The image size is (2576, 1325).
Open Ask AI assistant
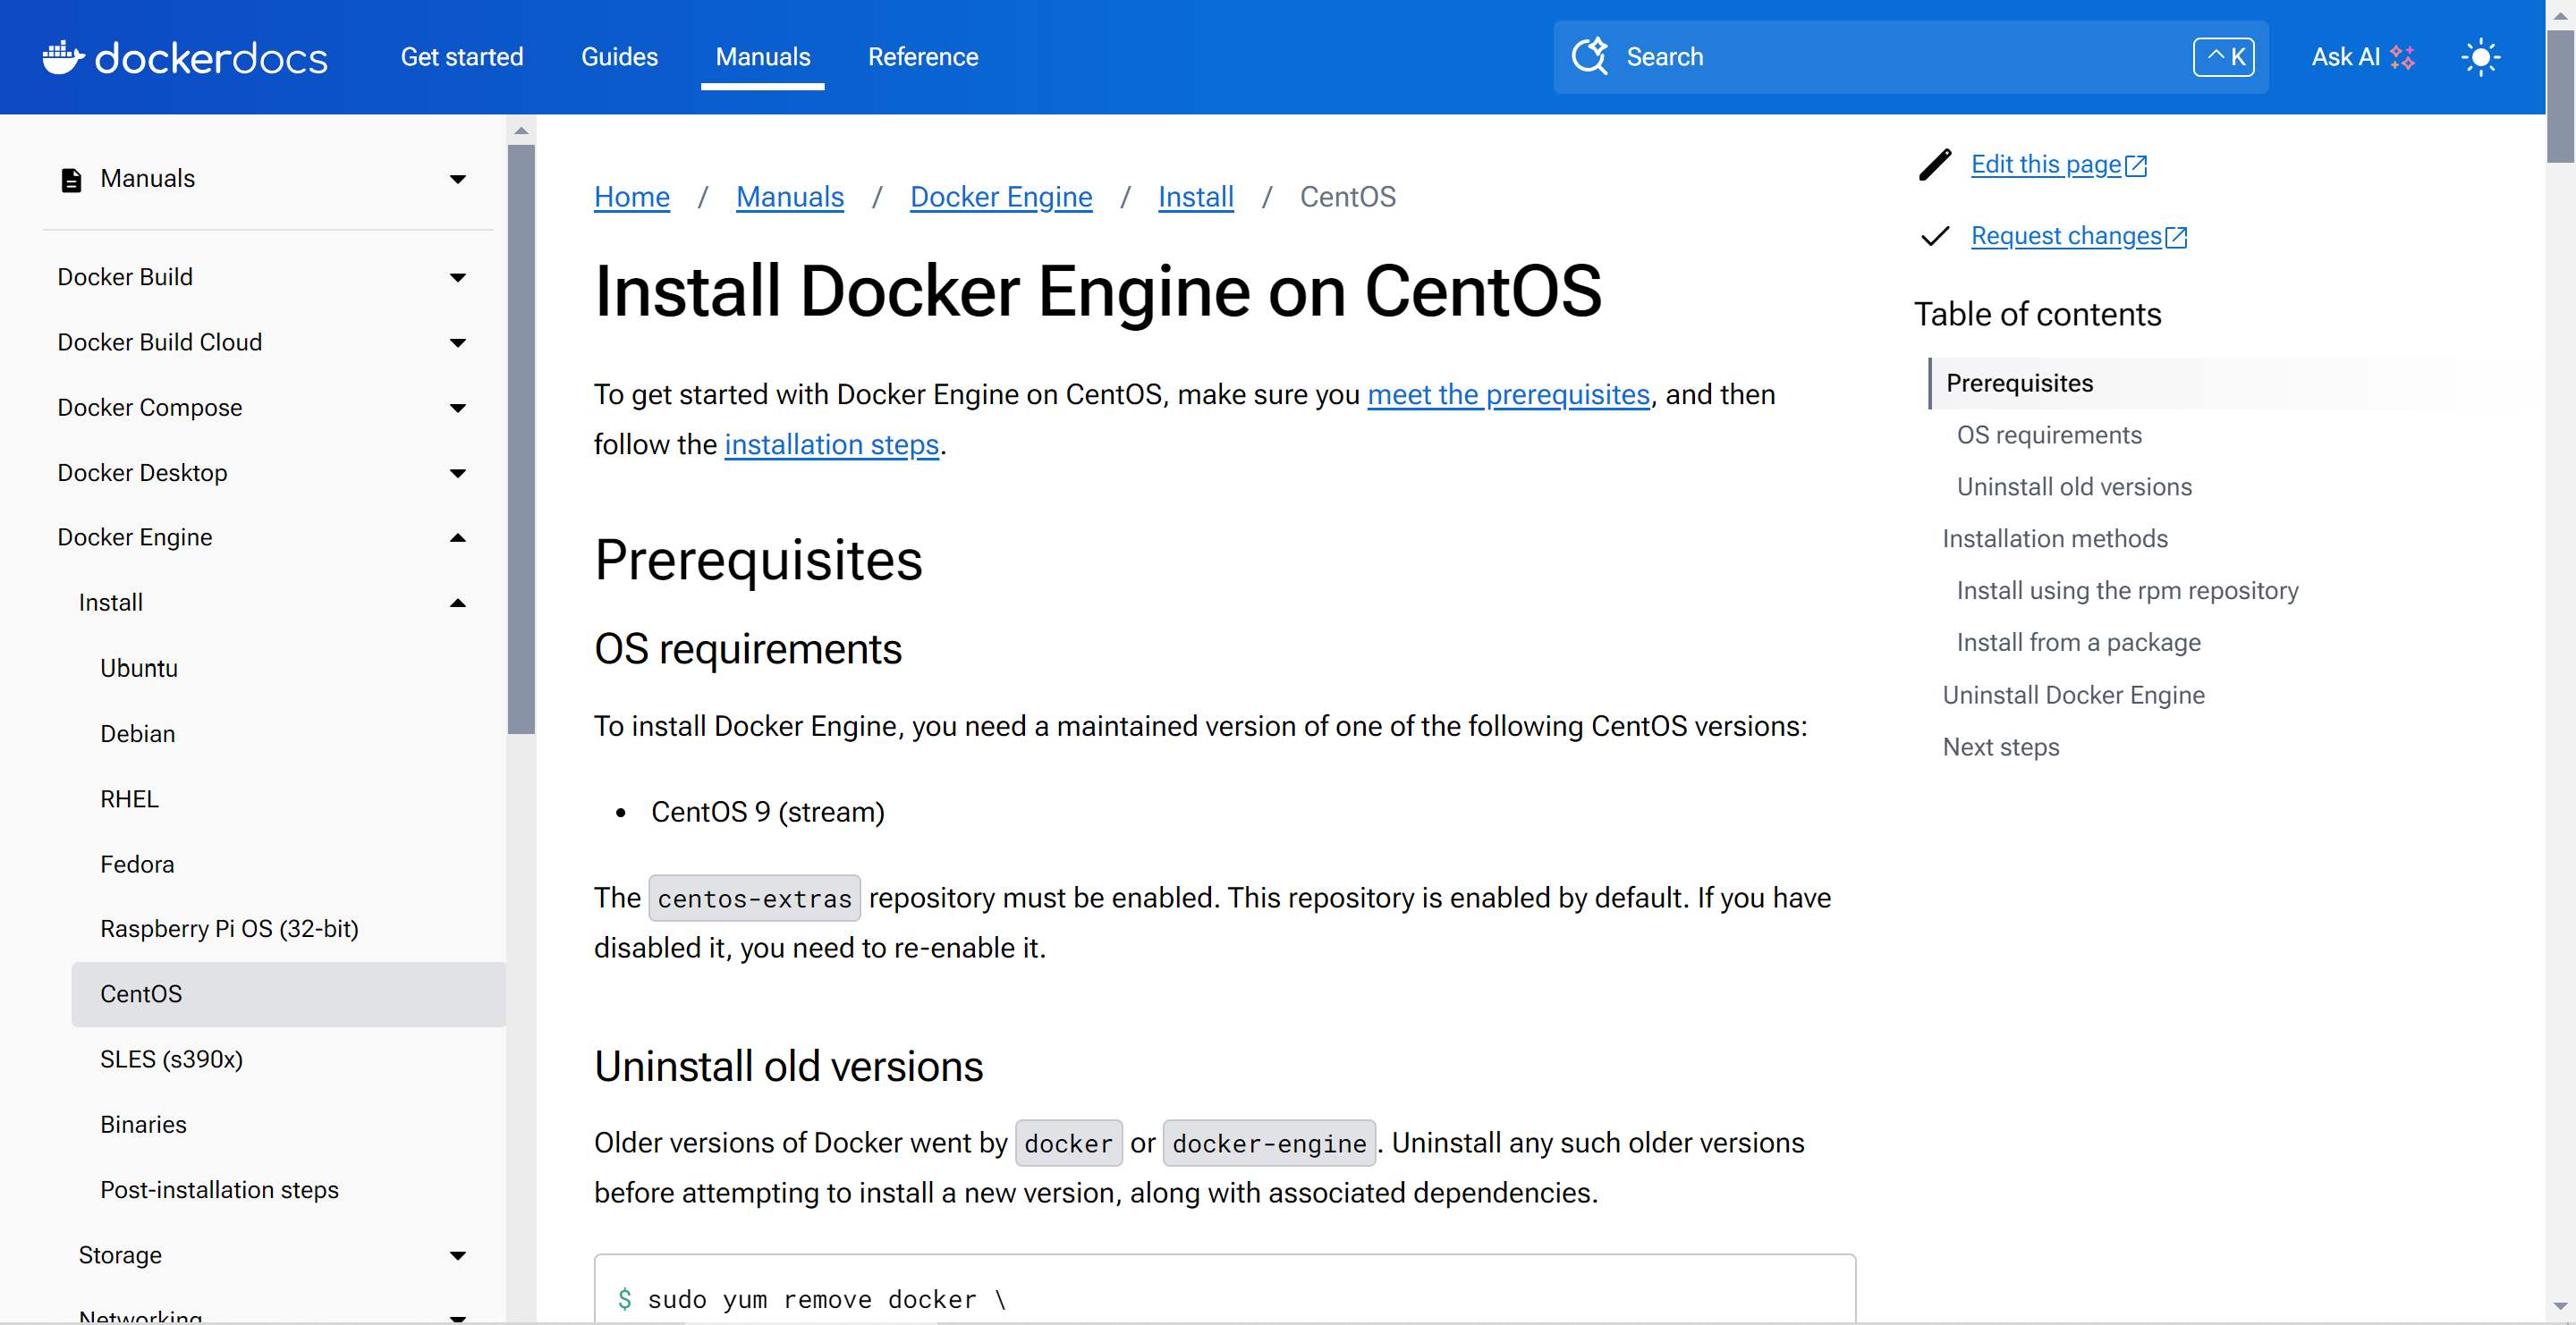click(x=2362, y=57)
